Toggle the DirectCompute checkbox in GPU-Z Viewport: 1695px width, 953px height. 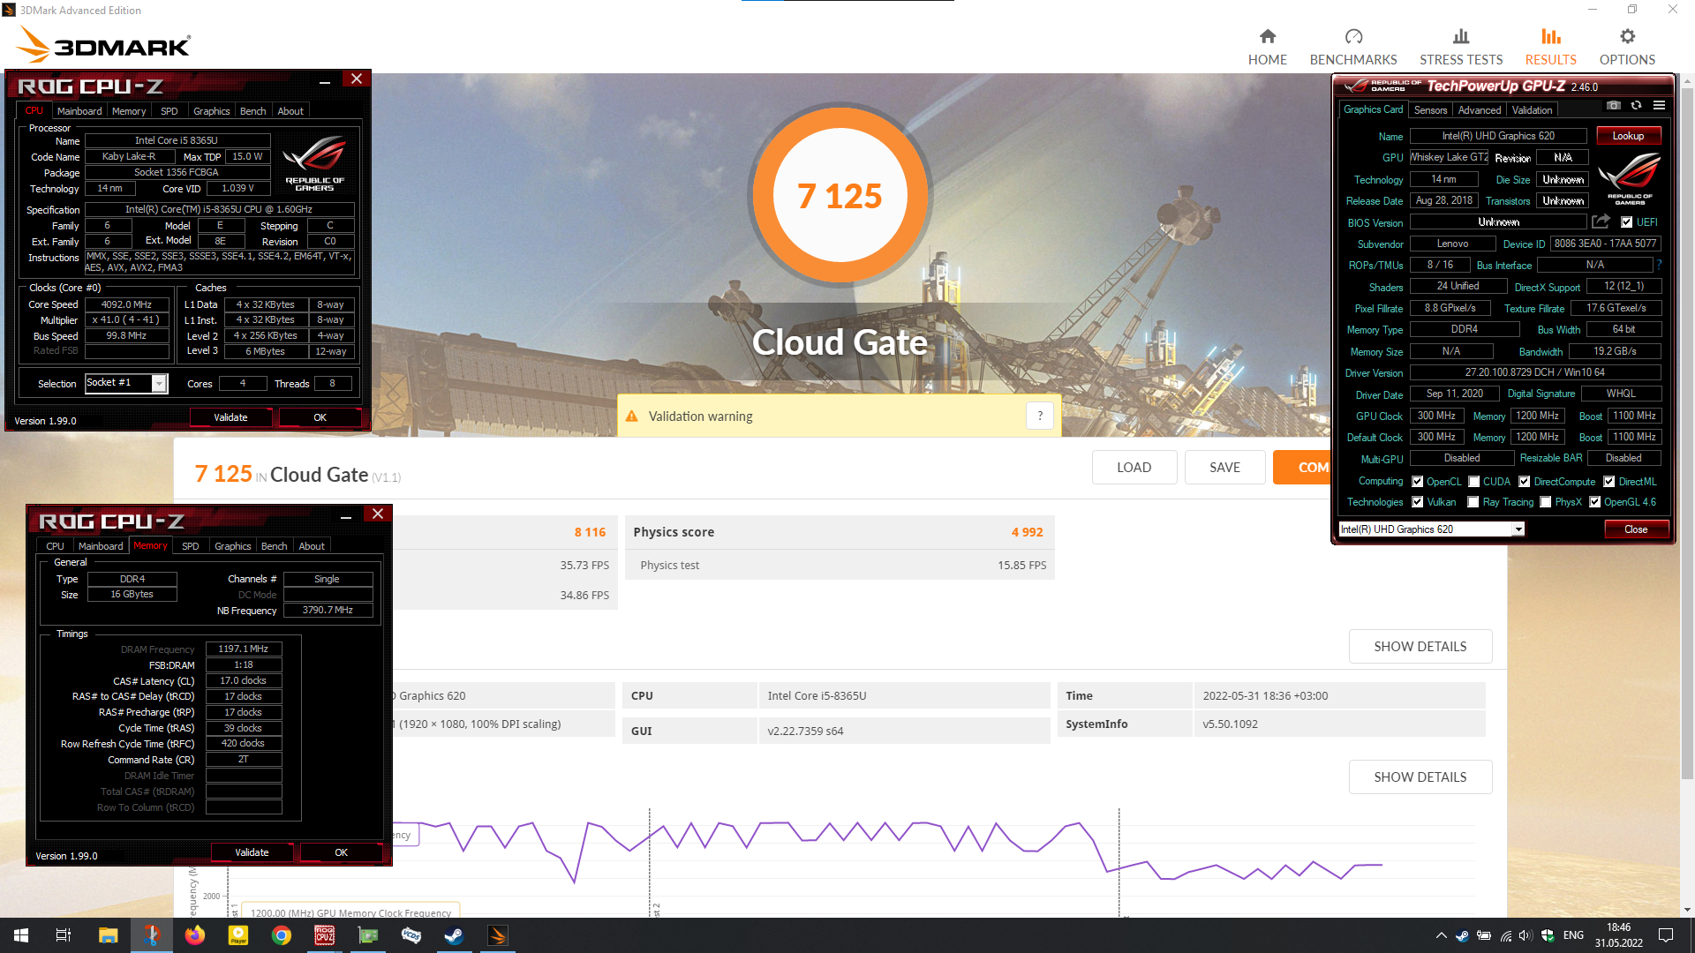pyautogui.click(x=1524, y=482)
